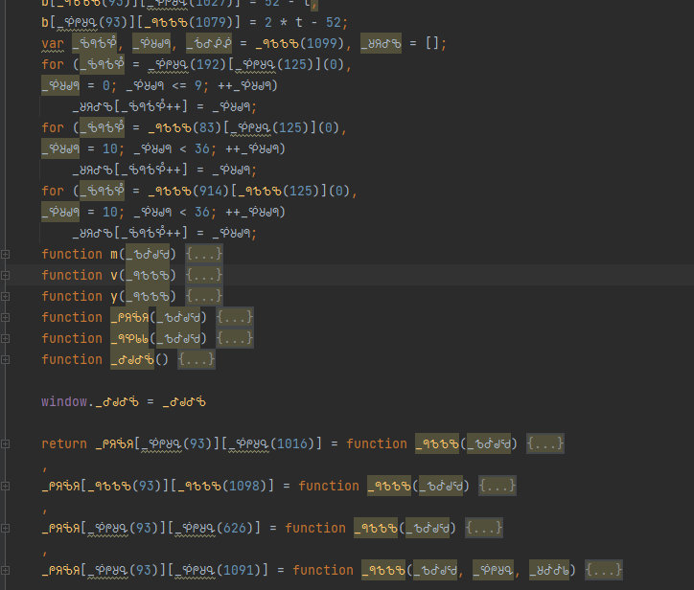
Task: Click the {...} placeholder after empty-parentheses function
Action: pyautogui.click(x=197, y=359)
